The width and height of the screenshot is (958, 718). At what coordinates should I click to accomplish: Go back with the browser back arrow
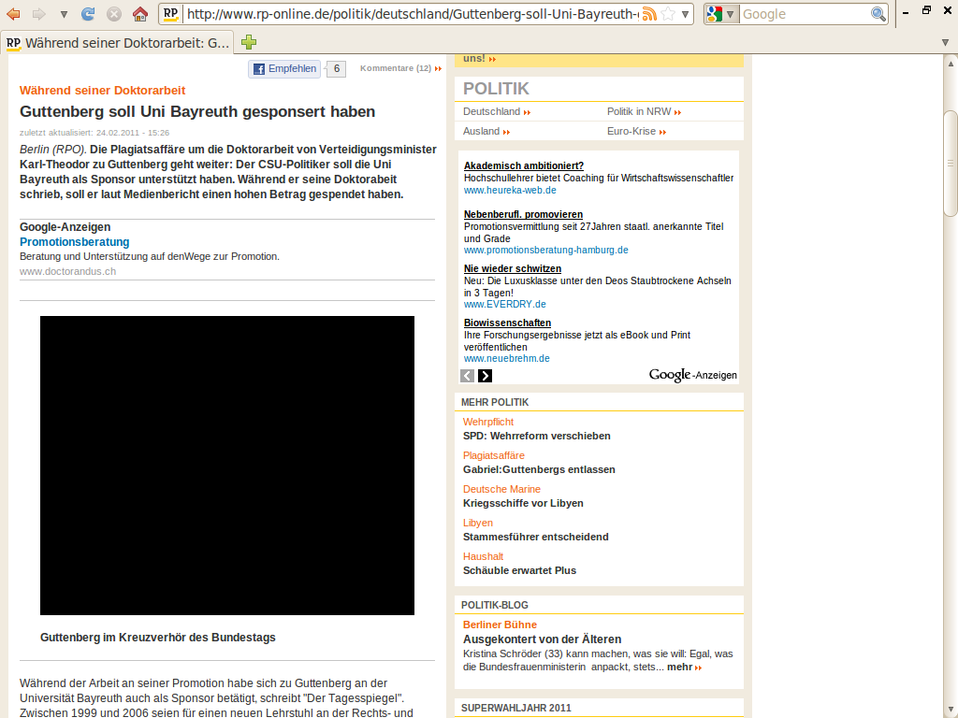pos(13,13)
